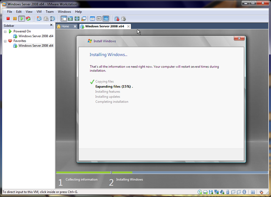The width and height of the screenshot is (271, 197).
Task: Click the network adapter status icon
Action: pos(216,192)
